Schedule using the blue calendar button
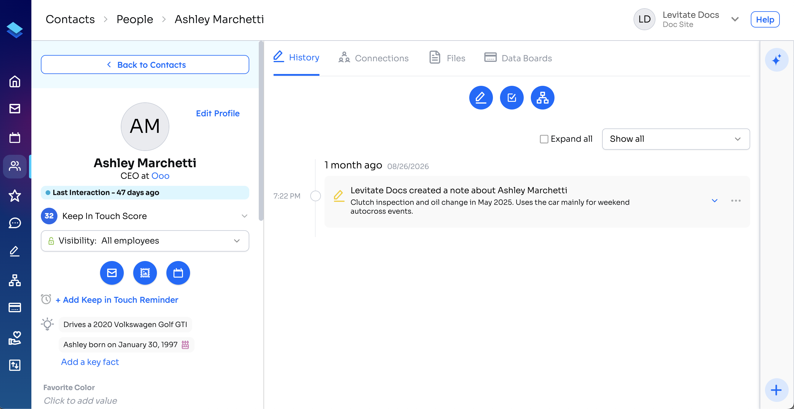This screenshot has width=794, height=409. (x=178, y=273)
